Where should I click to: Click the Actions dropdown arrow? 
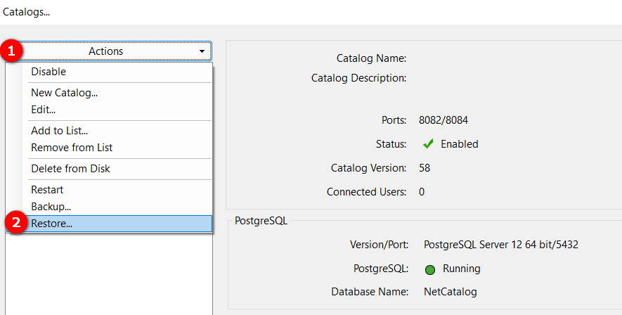202,52
